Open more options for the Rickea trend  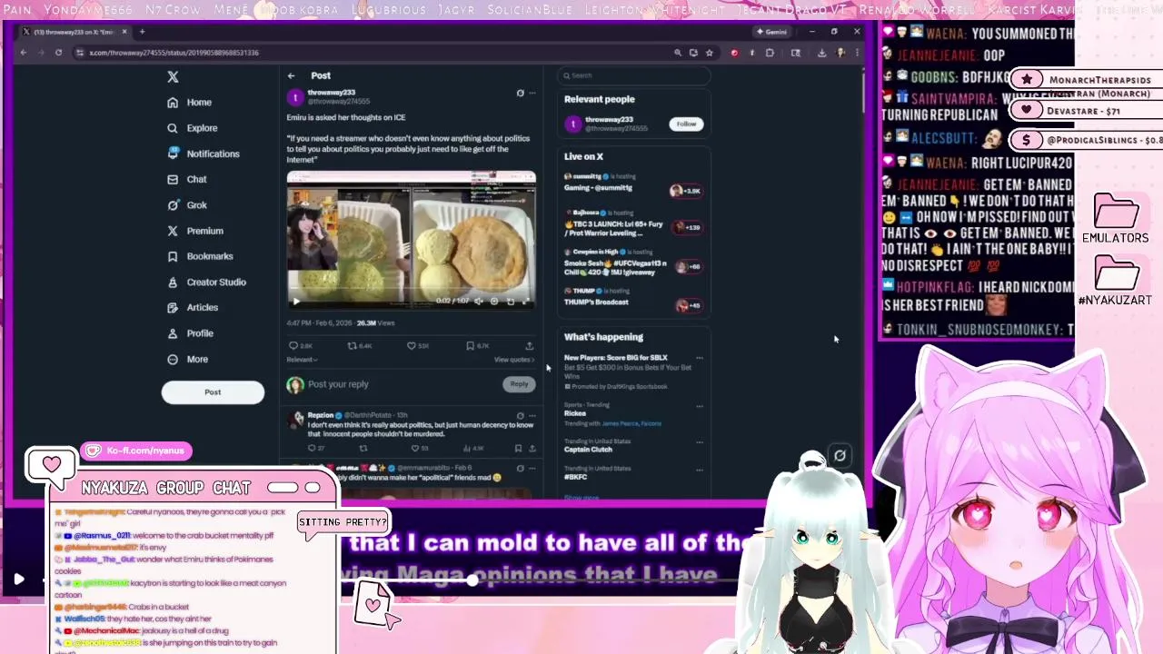click(x=699, y=405)
